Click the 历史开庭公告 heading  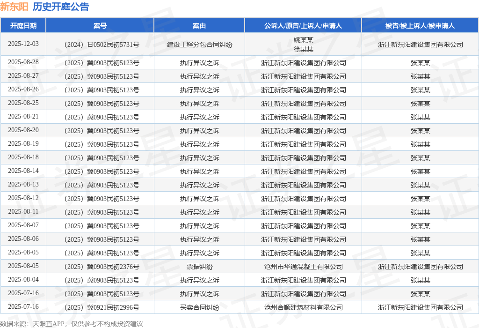click(x=61, y=7)
